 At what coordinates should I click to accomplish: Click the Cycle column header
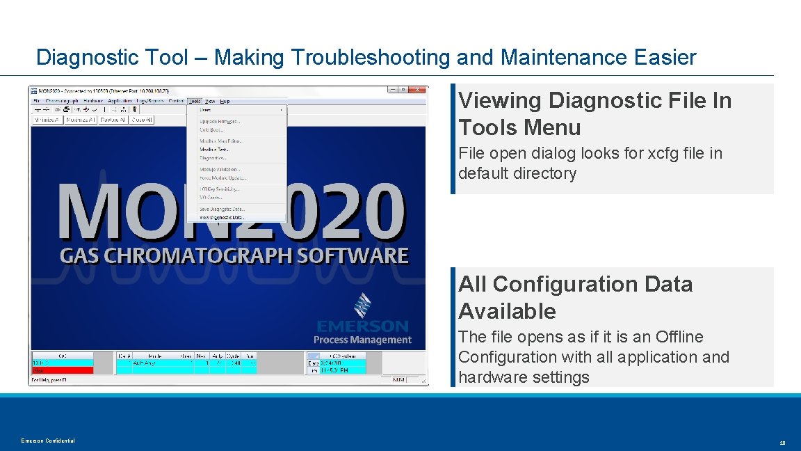click(x=233, y=356)
